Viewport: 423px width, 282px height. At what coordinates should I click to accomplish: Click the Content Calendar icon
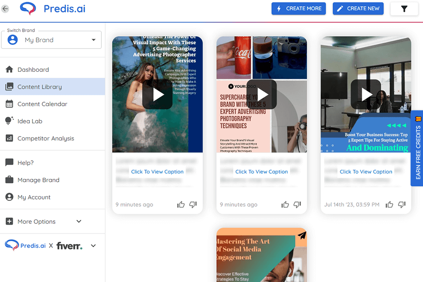pos(9,104)
